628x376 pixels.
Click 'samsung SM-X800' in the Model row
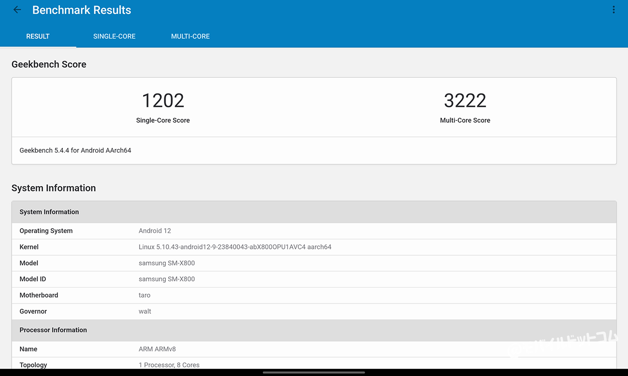(167, 263)
